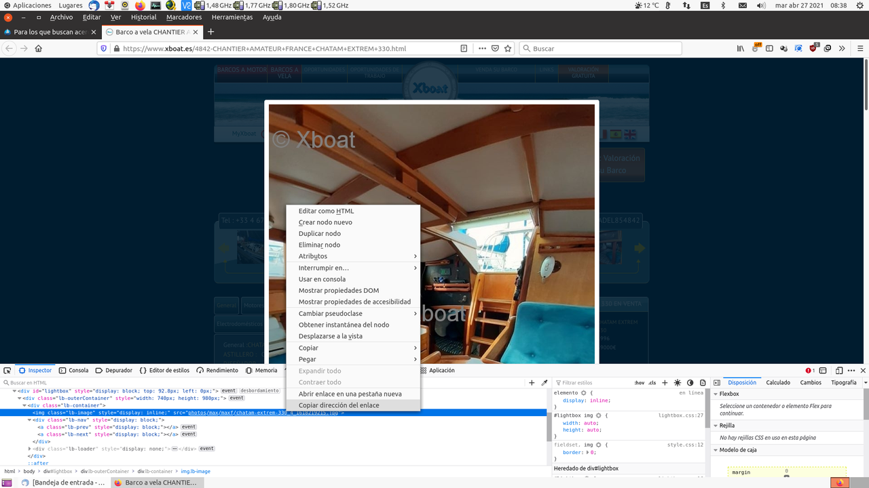Collapse the lb-nav div node

coord(30,420)
